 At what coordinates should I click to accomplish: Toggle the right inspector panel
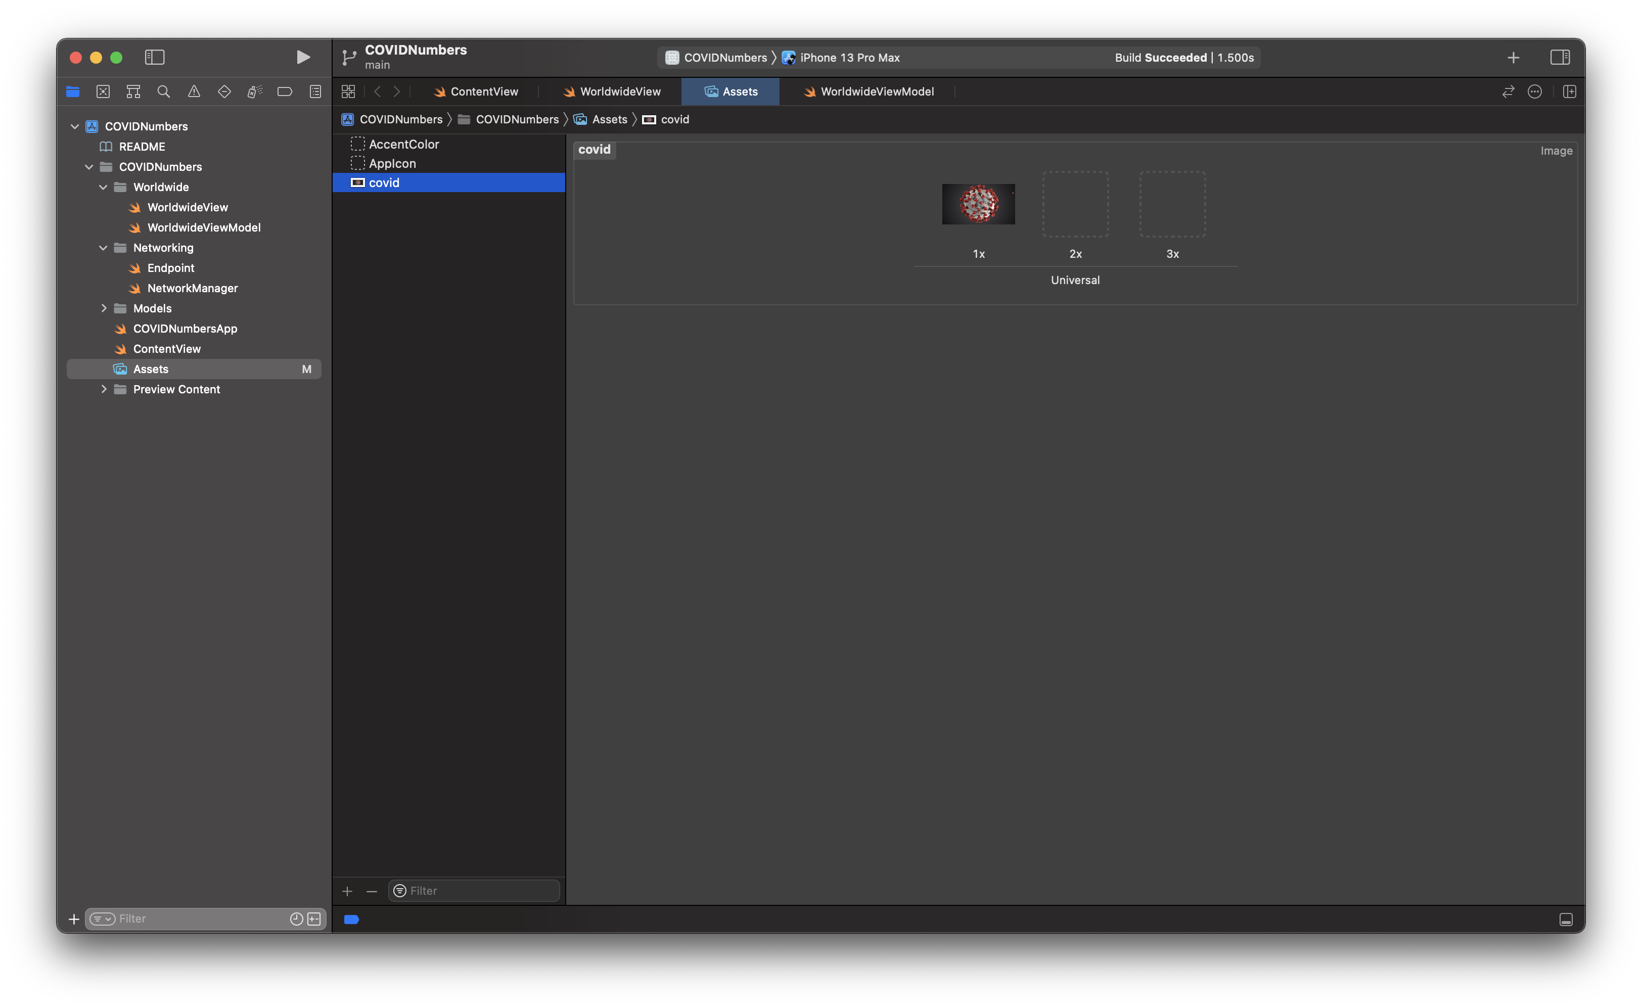coord(1560,57)
